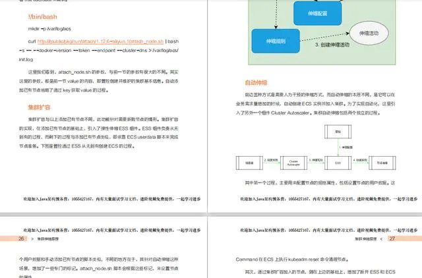Click page number 26 in the header
This screenshot has height=278, width=422.
coord(21,238)
